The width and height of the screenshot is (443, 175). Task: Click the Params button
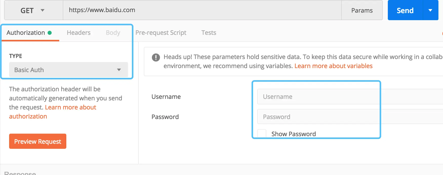pos(362,10)
